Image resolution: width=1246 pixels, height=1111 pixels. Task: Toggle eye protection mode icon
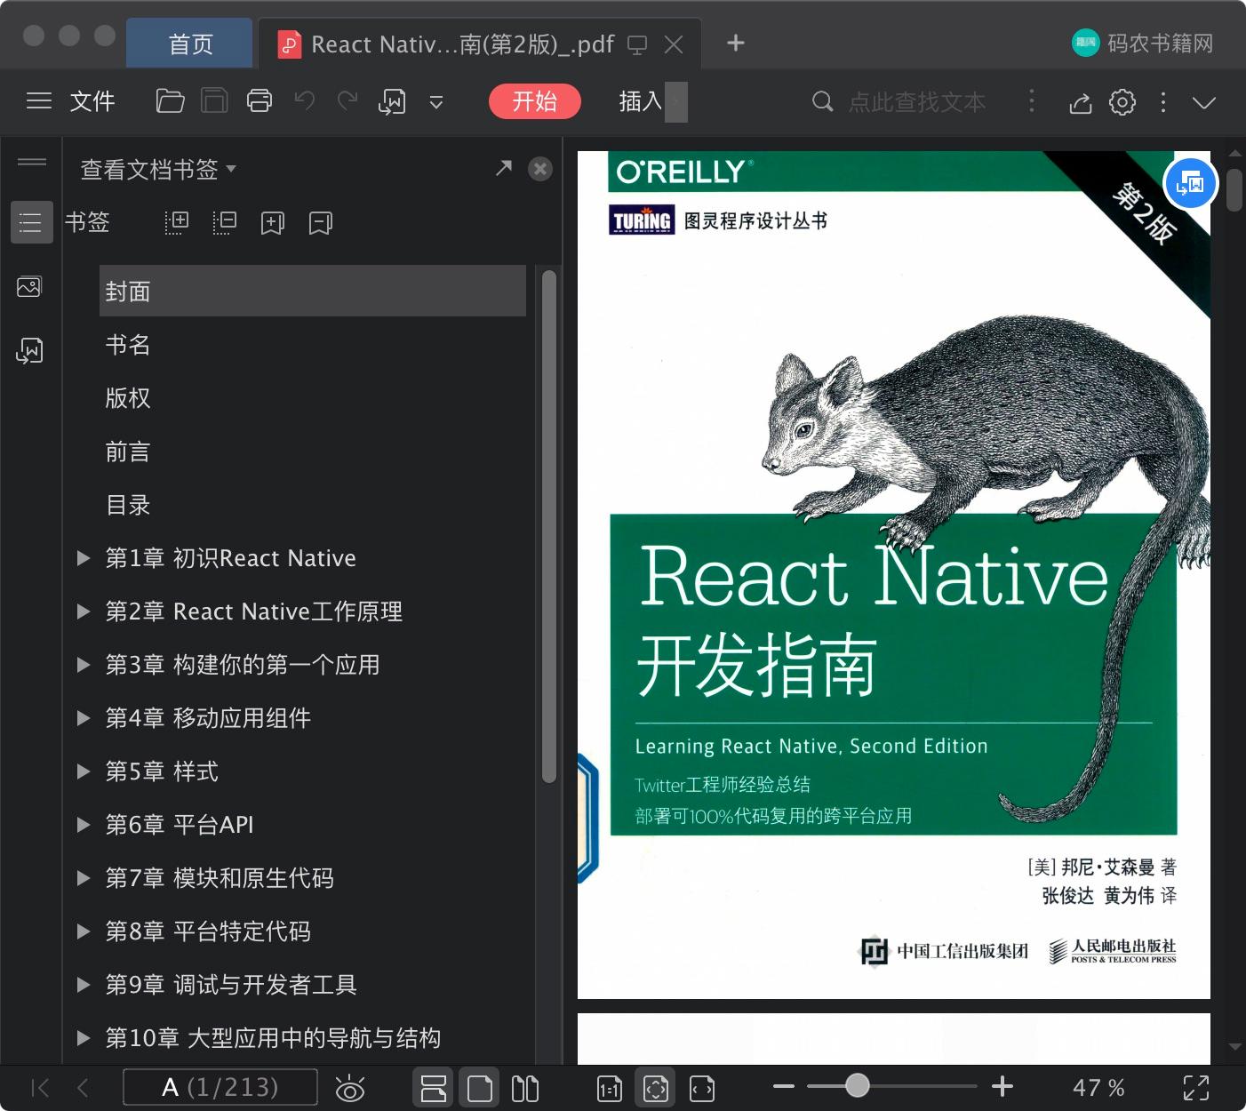[x=349, y=1088]
